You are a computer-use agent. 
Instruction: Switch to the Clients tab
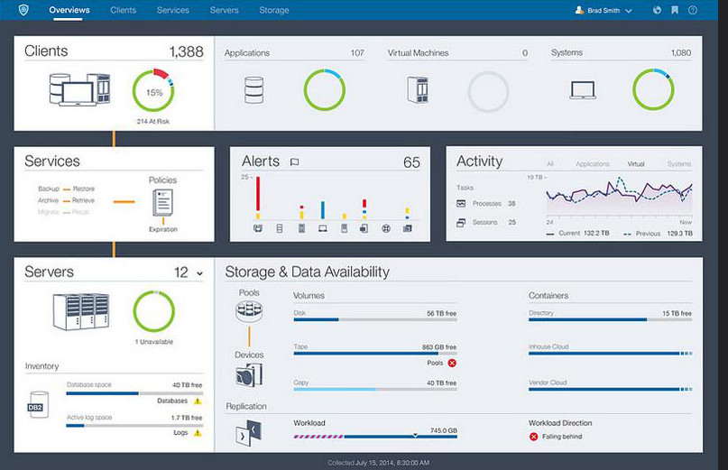(124, 10)
